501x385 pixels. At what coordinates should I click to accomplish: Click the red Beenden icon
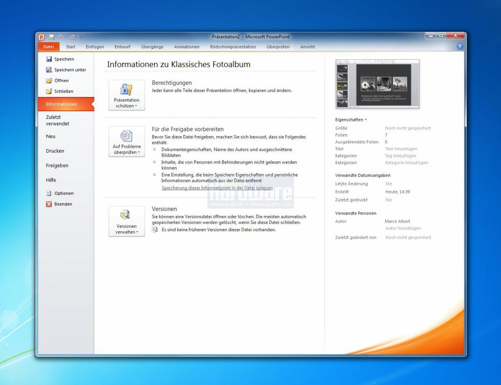49,204
